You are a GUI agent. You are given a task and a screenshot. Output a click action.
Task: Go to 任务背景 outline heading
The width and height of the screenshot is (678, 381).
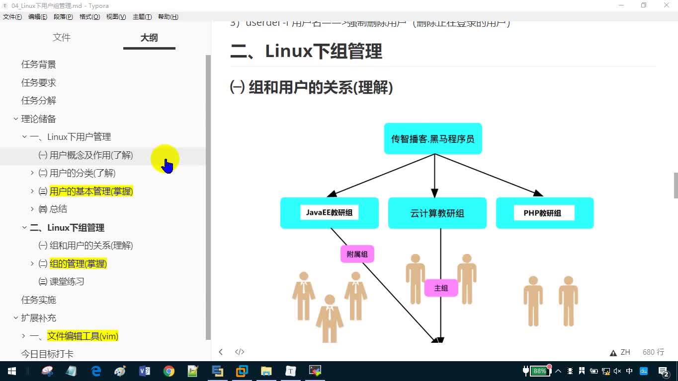[38, 64]
